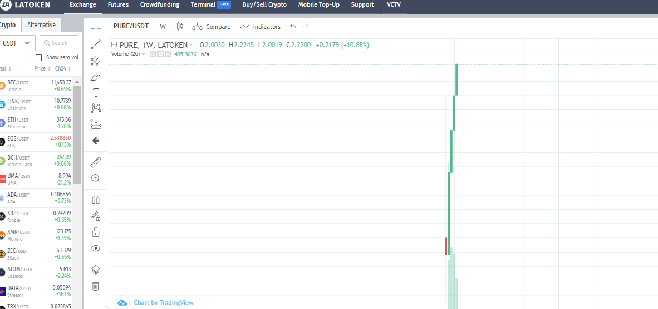Click the back arrow icon in toolbar
This screenshot has width=658, height=309.
coord(96,141)
